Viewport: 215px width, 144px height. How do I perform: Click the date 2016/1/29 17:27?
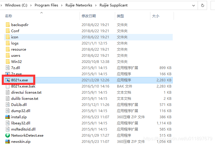pos(95,136)
